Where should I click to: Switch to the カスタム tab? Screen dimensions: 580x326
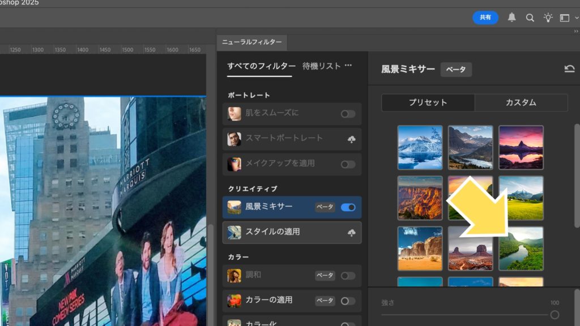click(521, 102)
